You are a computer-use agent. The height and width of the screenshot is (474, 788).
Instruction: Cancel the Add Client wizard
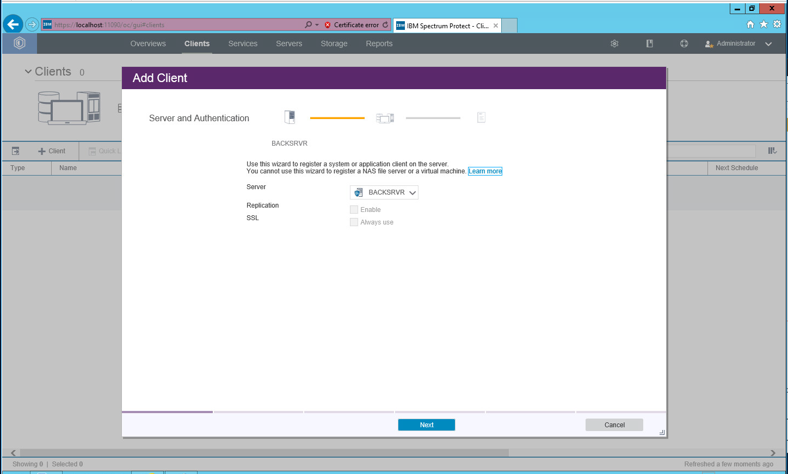coord(614,425)
